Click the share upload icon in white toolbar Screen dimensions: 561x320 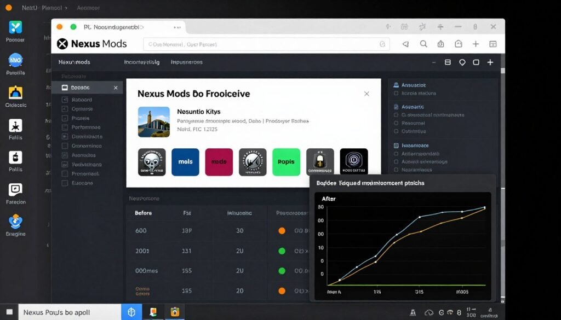point(441,44)
